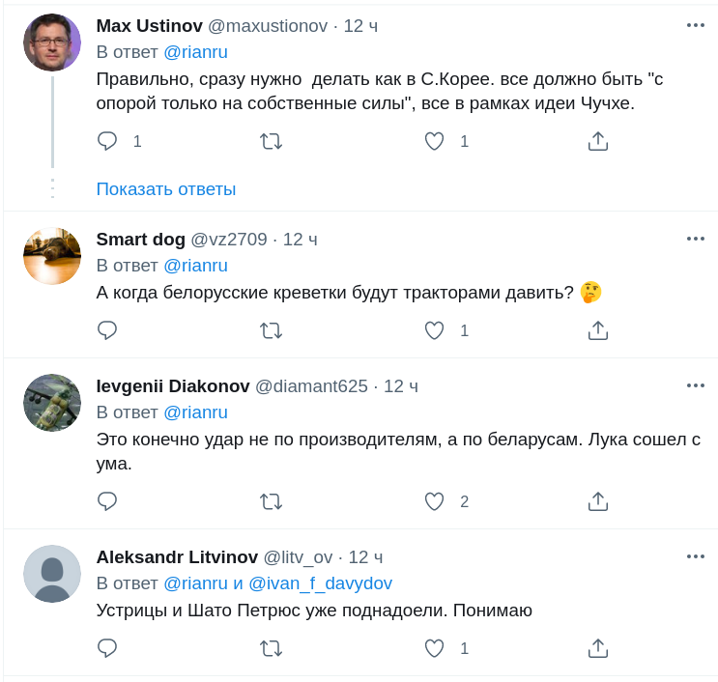Retweet Aleksandr Litvinov's tweet

pos(271,648)
